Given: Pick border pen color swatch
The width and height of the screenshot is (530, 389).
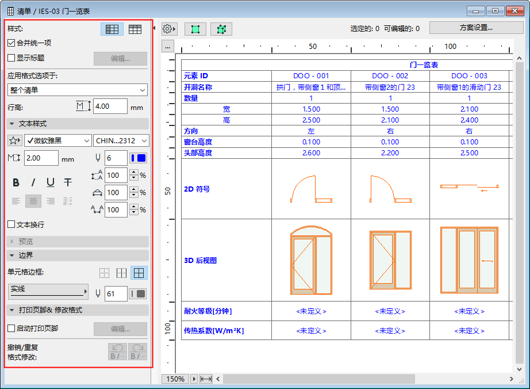Looking at the screenshot, I should point(139,294).
